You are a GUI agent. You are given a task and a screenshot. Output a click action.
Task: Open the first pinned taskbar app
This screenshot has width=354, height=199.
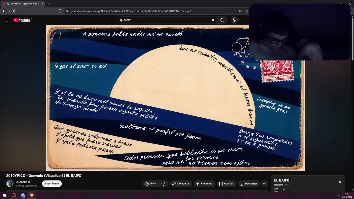click(14, 195)
